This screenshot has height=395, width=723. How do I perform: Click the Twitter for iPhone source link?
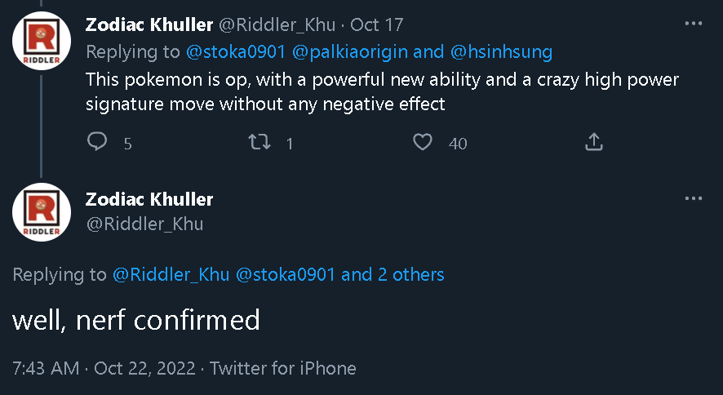pyautogui.click(x=283, y=368)
